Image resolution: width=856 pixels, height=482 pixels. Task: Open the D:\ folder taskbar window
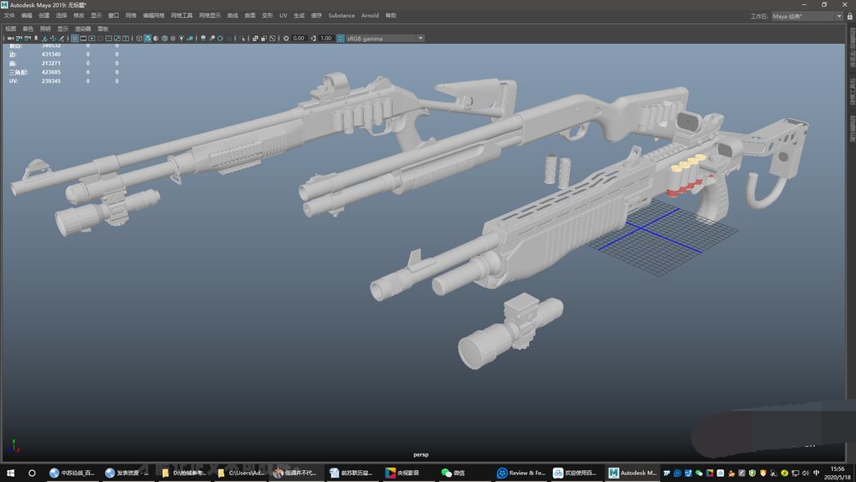tap(185, 473)
